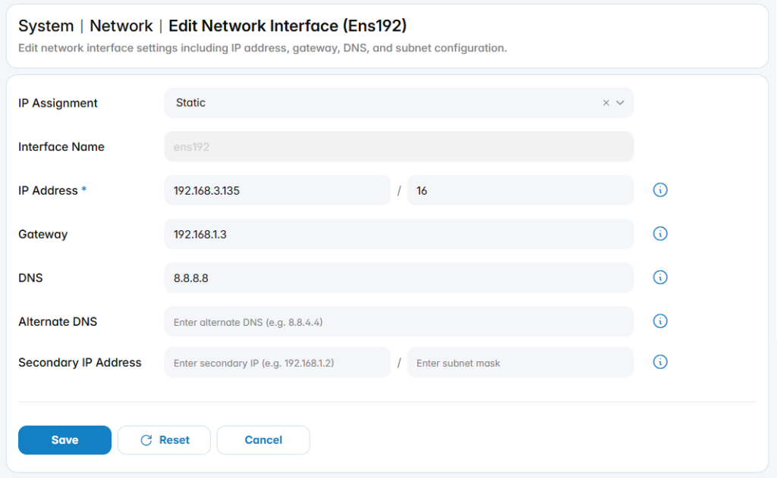Click the Secondary IP Address info icon
This screenshot has height=478, width=777.
(x=660, y=361)
